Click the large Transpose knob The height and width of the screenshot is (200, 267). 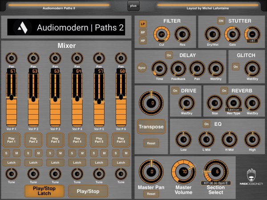click(x=151, y=103)
